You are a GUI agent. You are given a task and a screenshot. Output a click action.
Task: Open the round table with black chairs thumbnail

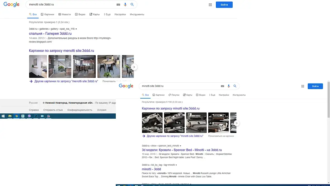tap(109, 66)
